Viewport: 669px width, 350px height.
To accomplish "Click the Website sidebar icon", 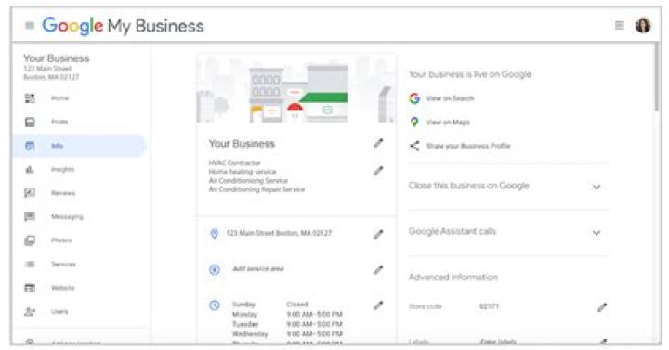I will point(30,288).
